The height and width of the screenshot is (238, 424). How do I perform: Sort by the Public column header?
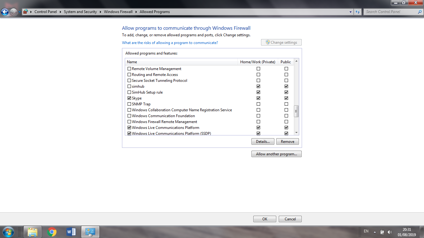286,62
